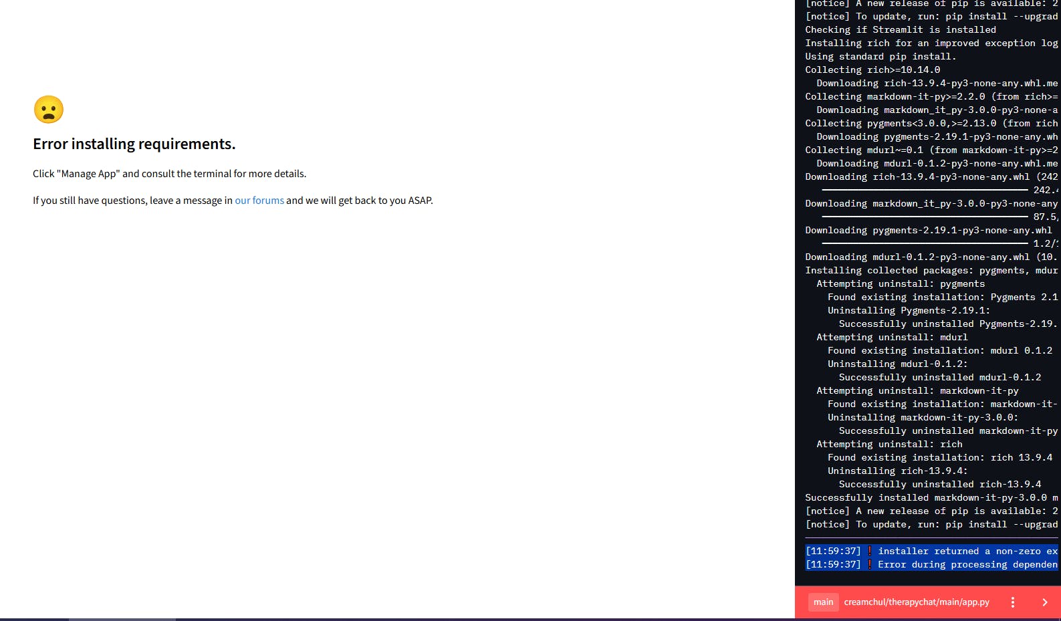Click the "Successfully installed markdown-it-py-3.0.0" line
The image size is (1061, 621).
click(931, 498)
